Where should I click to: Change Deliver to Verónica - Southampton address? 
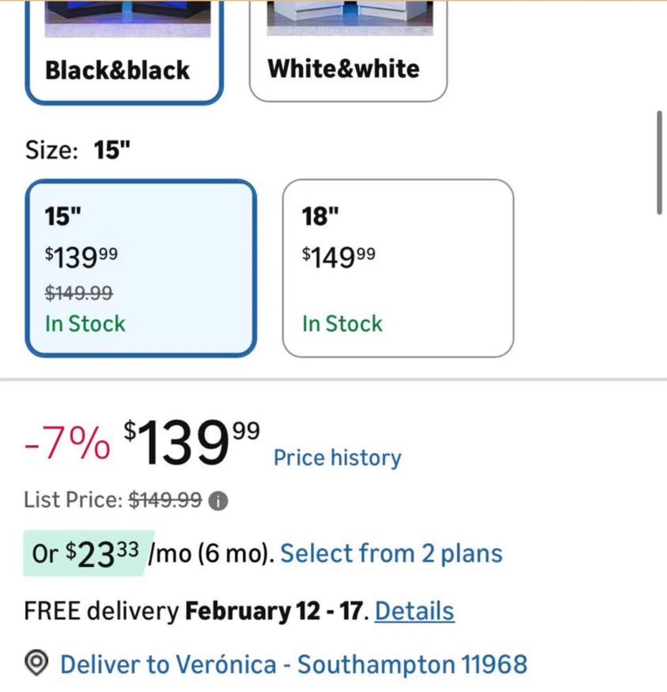tap(294, 664)
